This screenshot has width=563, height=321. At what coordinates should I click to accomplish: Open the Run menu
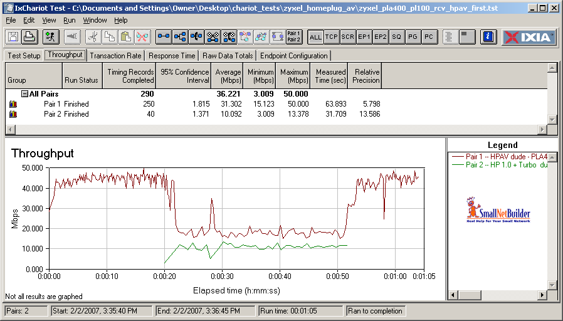[70, 21]
